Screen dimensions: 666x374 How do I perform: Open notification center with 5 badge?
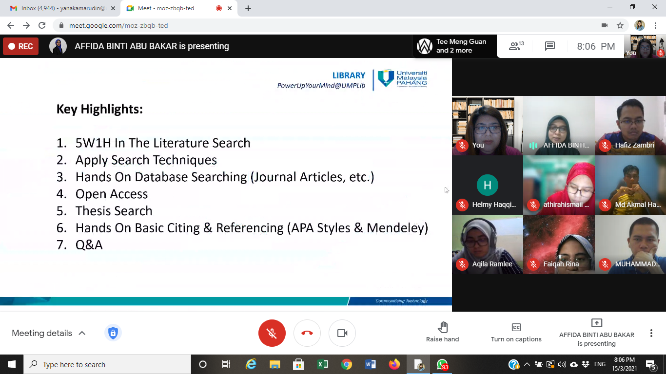point(651,364)
